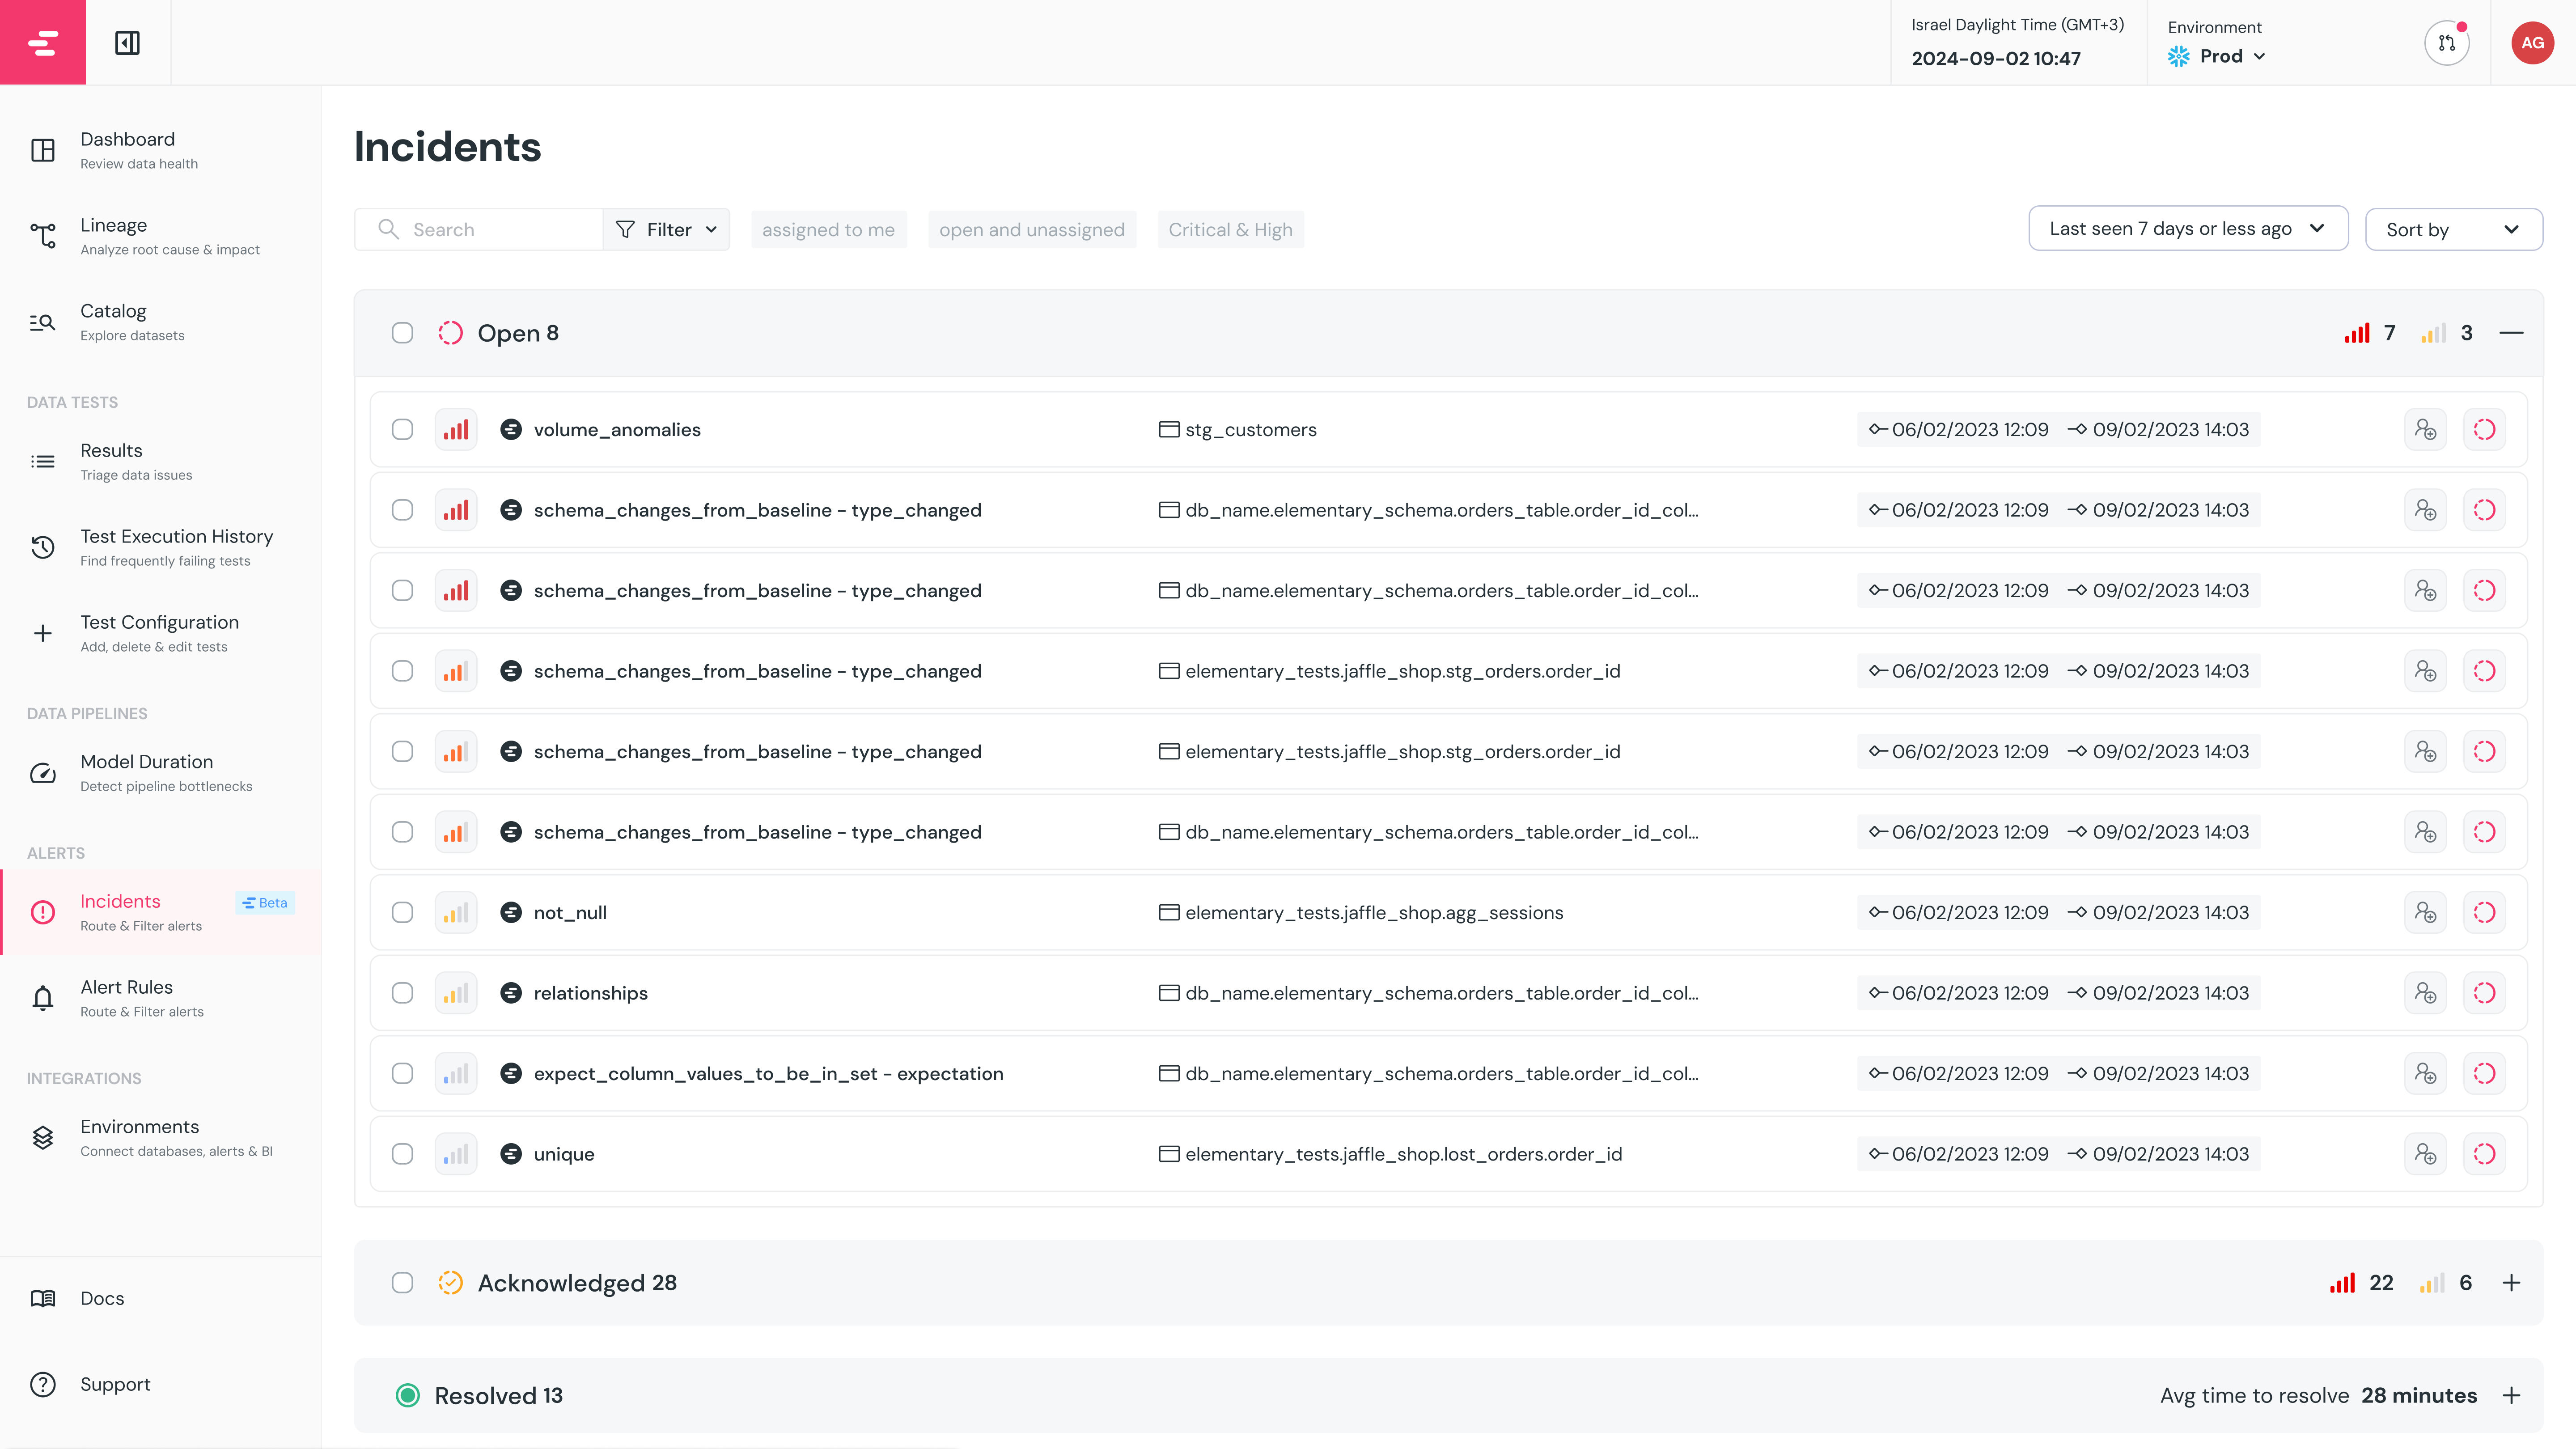Image resolution: width=2576 pixels, height=1449 pixels.
Task: Click into the Search input field
Action: point(479,229)
